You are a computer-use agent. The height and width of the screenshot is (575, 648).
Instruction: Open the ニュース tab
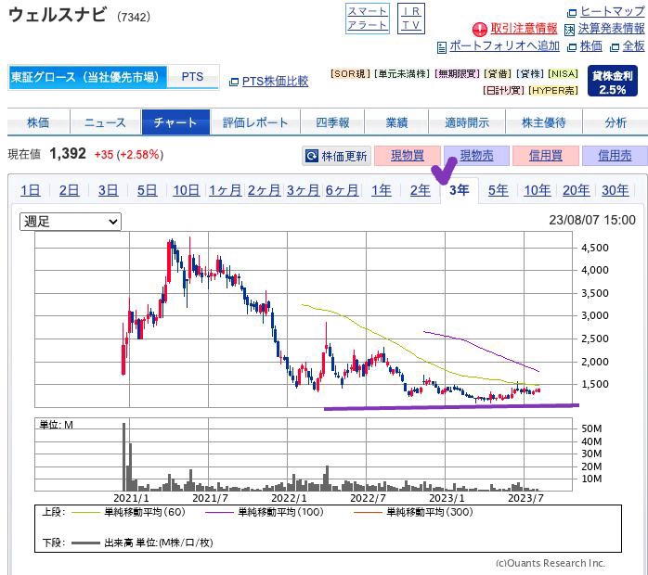106,122
